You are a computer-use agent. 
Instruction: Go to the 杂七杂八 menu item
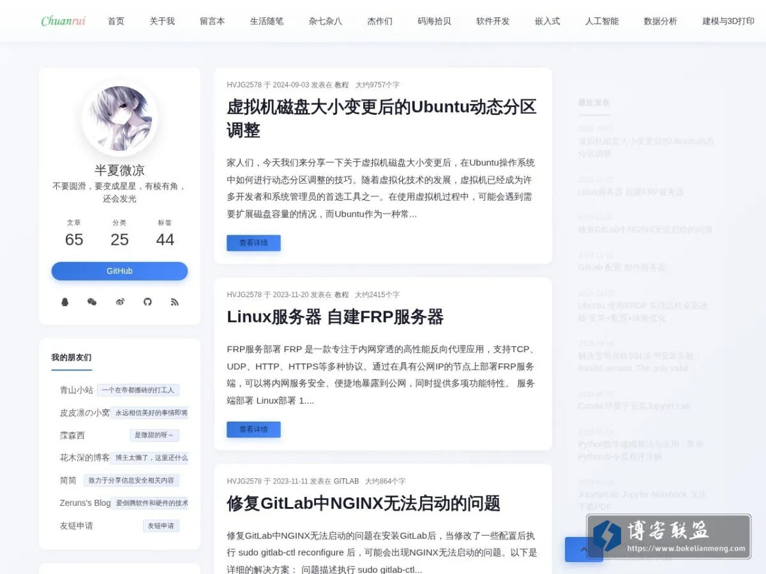point(326,21)
